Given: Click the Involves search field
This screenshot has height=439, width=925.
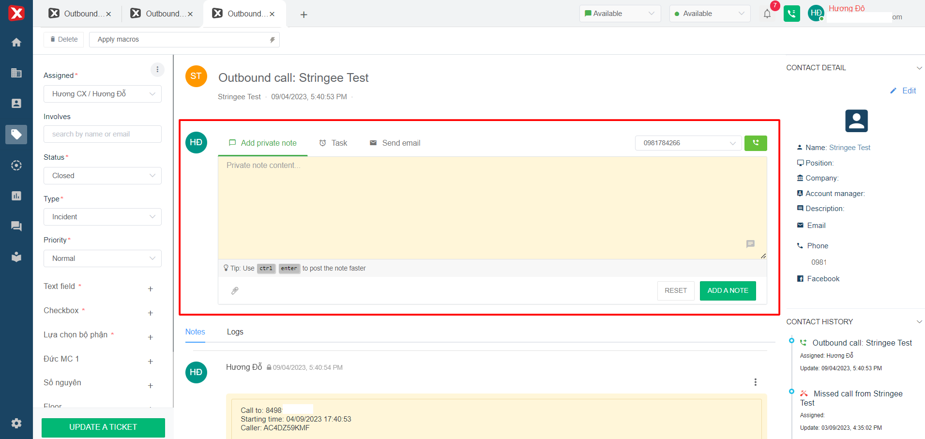Looking at the screenshot, I should (103, 134).
